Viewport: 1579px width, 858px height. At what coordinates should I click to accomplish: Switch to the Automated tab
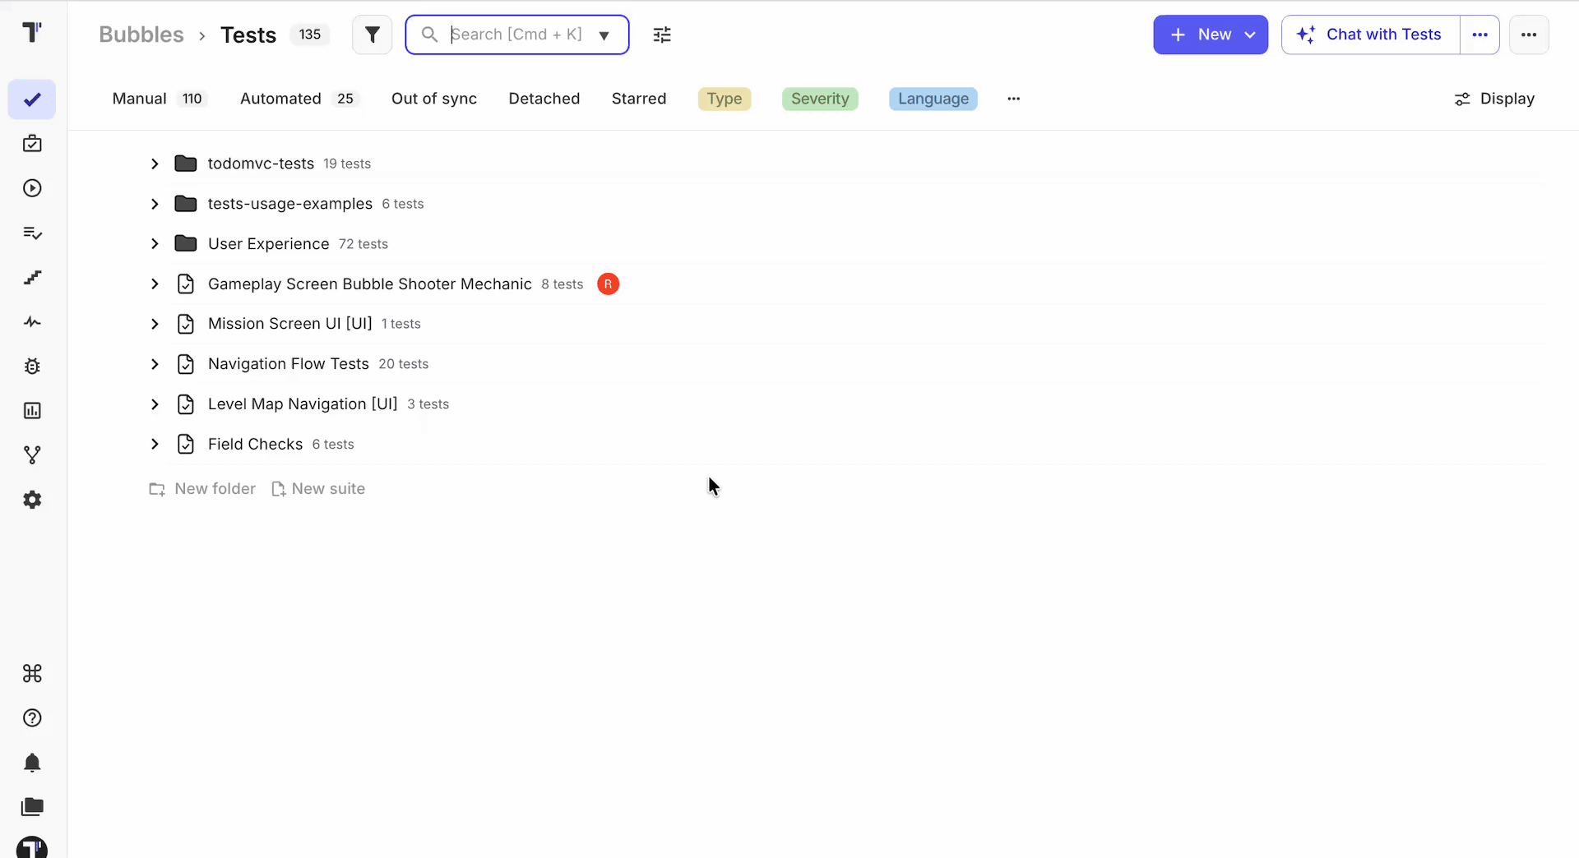click(299, 99)
